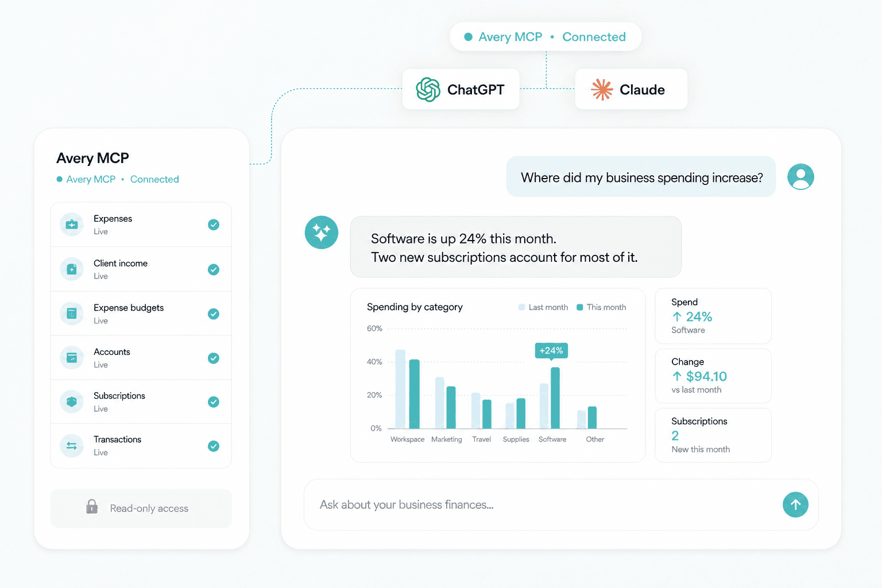
Task: Toggle the Client income checkmark
Action: click(214, 269)
